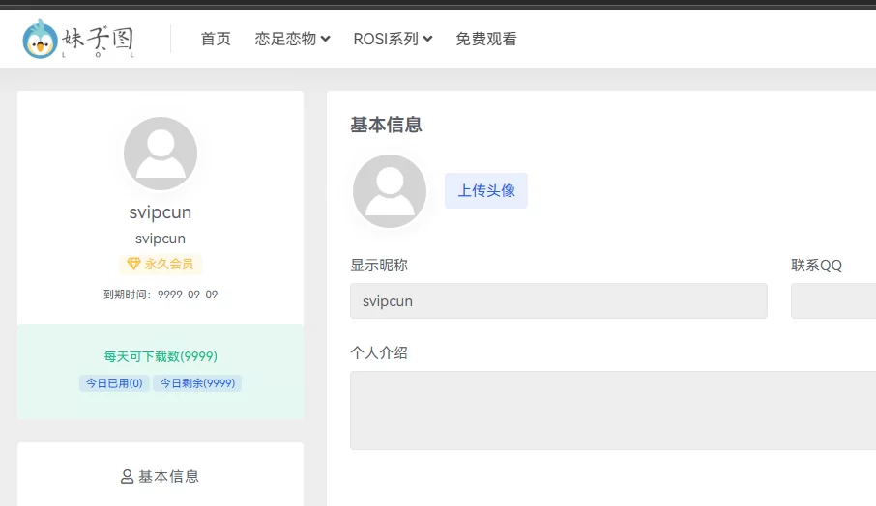876x506 pixels.
Task: Open 基本信息 in sidebar menu
Action: click(x=161, y=476)
